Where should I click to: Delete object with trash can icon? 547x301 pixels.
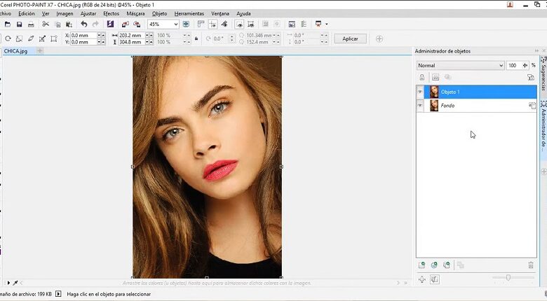click(x=531, y=265)
